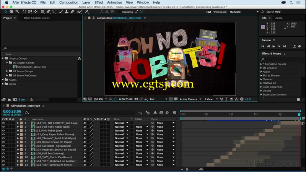This screenshot has height=172, width=306.
Task: Create a new composition from Project panel
Action: [x=15, y=99]
